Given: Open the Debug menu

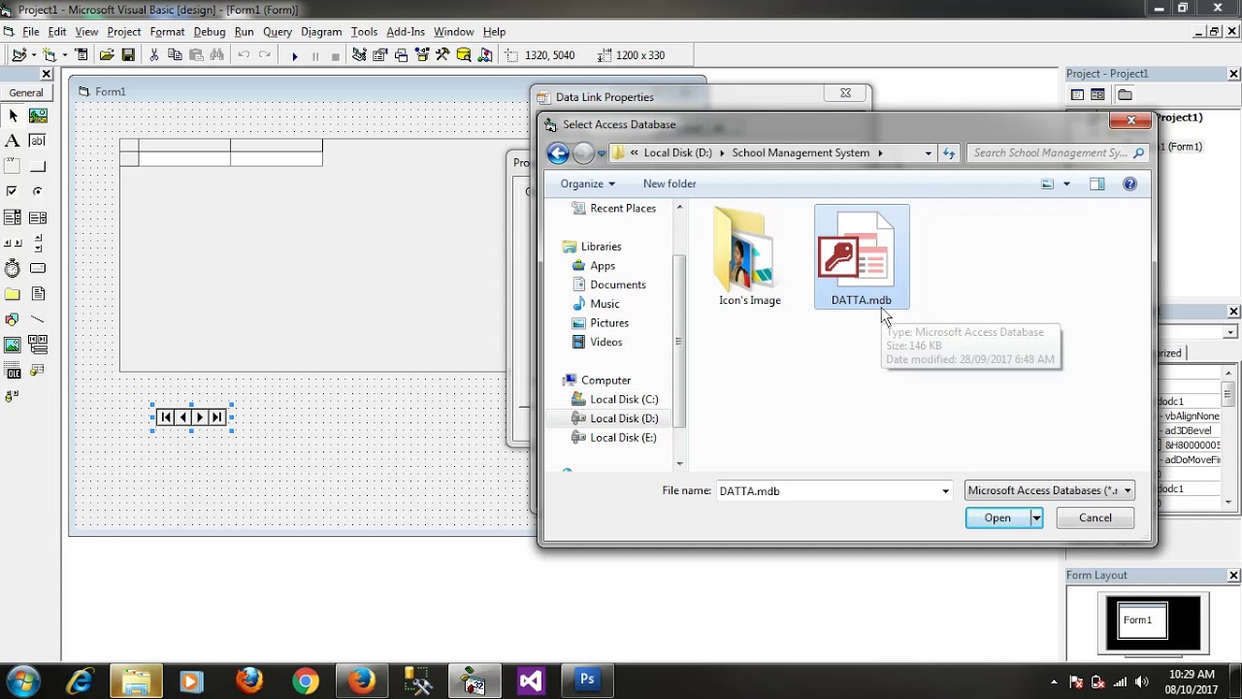Looking at the screenshot, I should click(x=209, y=32).
